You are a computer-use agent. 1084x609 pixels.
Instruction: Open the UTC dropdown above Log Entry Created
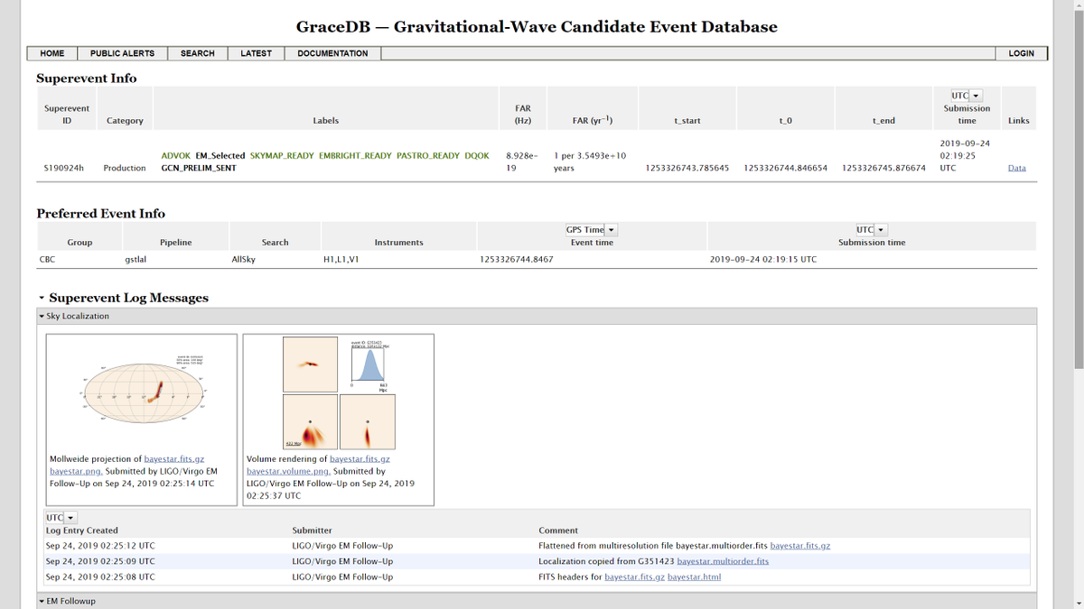[61, 518]
